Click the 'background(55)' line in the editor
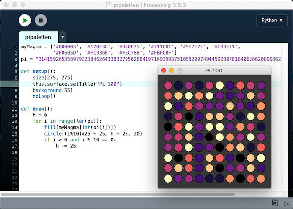Viewport: 293px width, 209px height. [53, 90]
